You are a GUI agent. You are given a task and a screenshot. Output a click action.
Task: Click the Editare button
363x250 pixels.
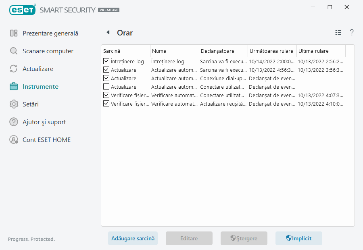[x=189, y=238]
